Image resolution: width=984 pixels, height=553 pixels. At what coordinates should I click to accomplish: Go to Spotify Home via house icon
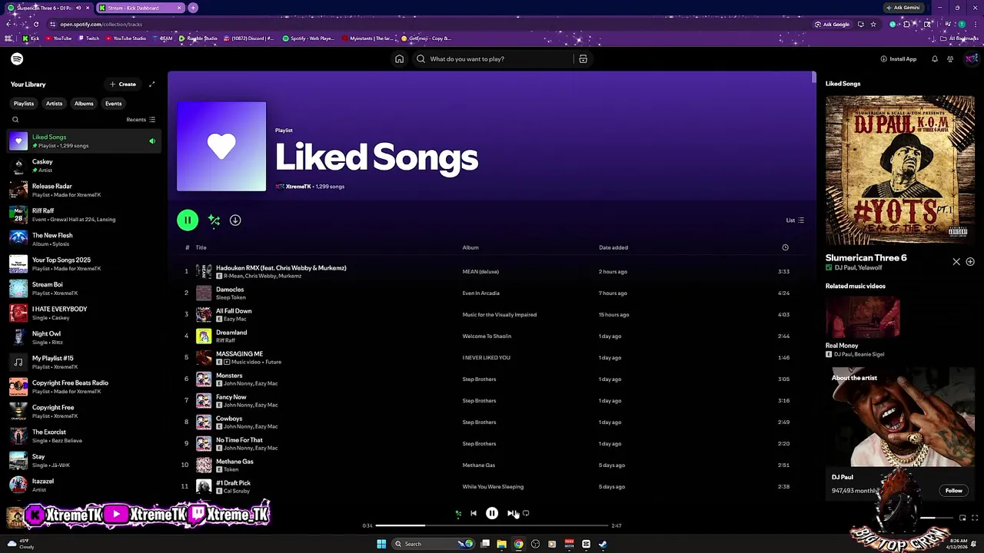pos(399,59)
